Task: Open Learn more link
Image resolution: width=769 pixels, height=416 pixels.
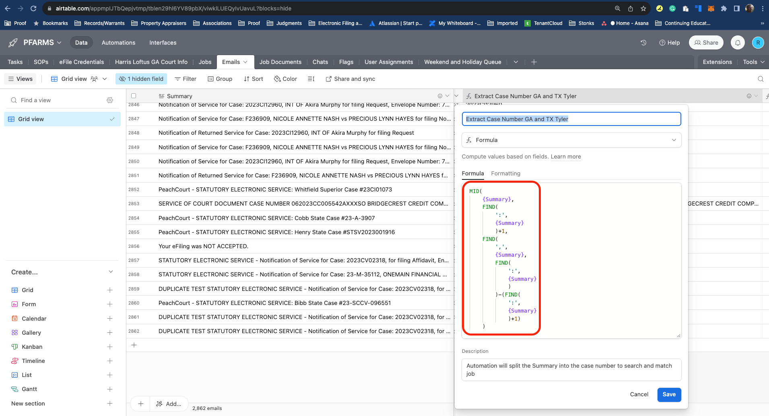Action: pyautogui.click(x=566, y=157)
